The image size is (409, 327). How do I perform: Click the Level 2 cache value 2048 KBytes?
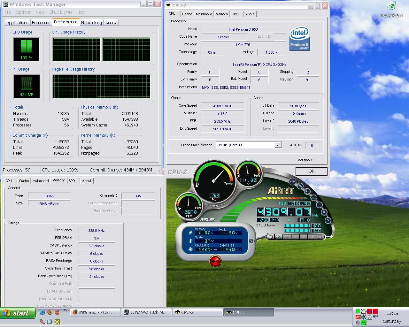[298, 121]
